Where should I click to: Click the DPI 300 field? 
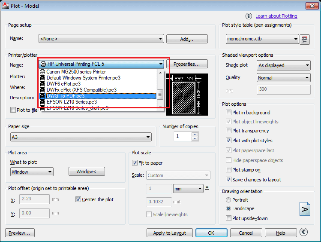(x=284, y=89)
